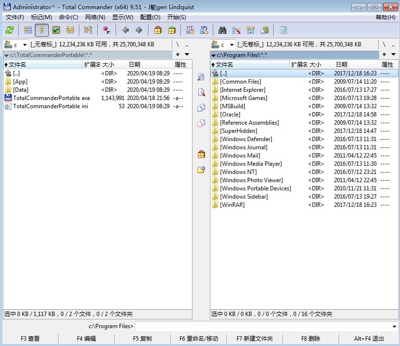Click new folder icon in middle bar
Screen dimensions: 400x346
coord(201,170)
